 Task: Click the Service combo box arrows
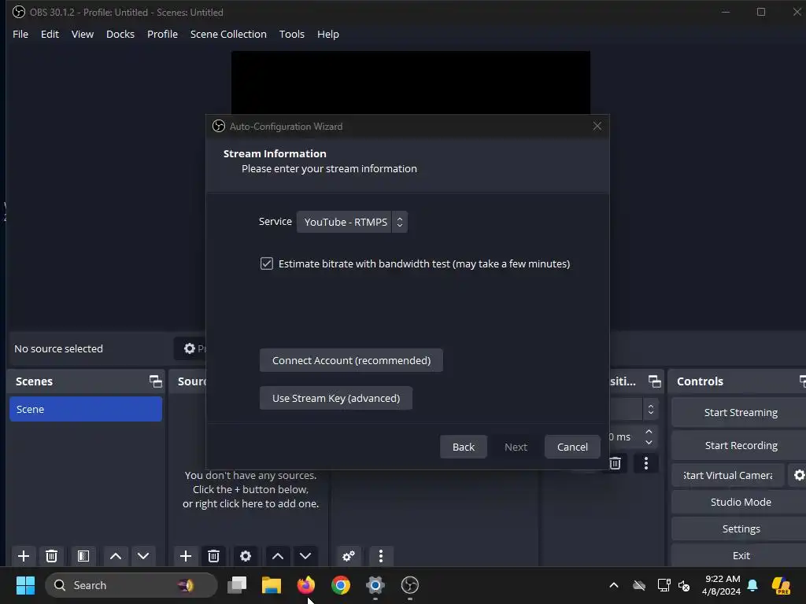point(399,222)
